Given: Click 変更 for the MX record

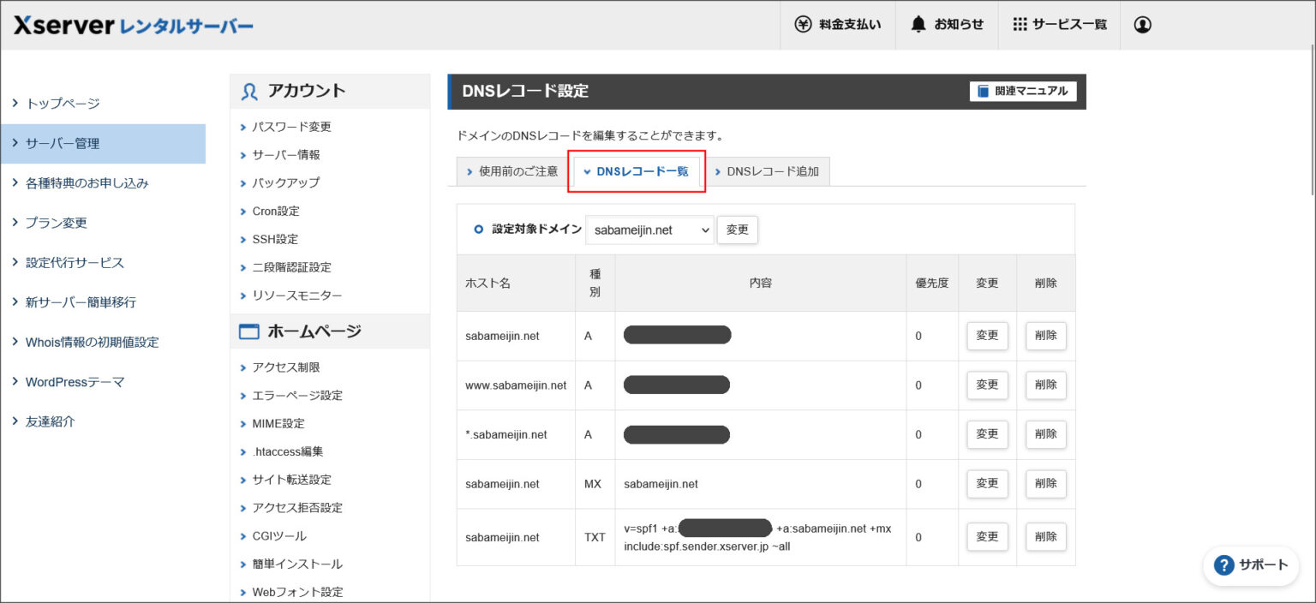Looking at the screenshot, I should (x=987, y=484).
